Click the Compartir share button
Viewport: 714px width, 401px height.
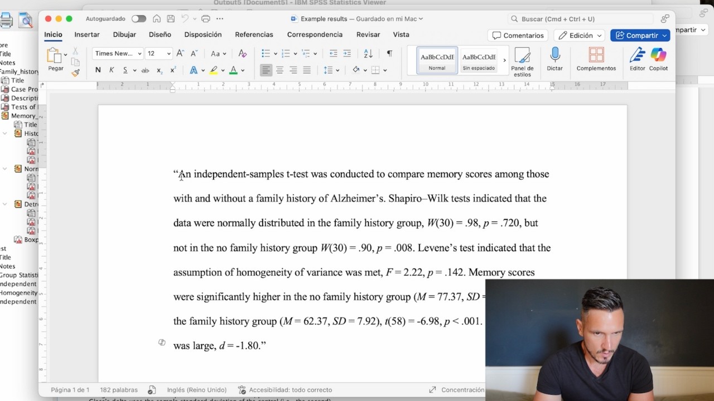pyautogui.click(x=640, y=35)
